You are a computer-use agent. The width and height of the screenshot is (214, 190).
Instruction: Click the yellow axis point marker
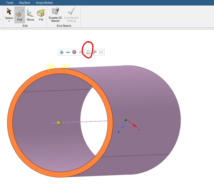point(59,123)
